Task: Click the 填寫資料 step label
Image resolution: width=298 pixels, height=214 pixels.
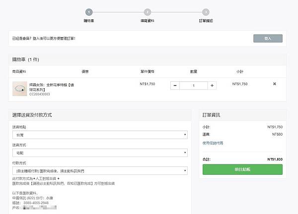Action: coord(148,21)
